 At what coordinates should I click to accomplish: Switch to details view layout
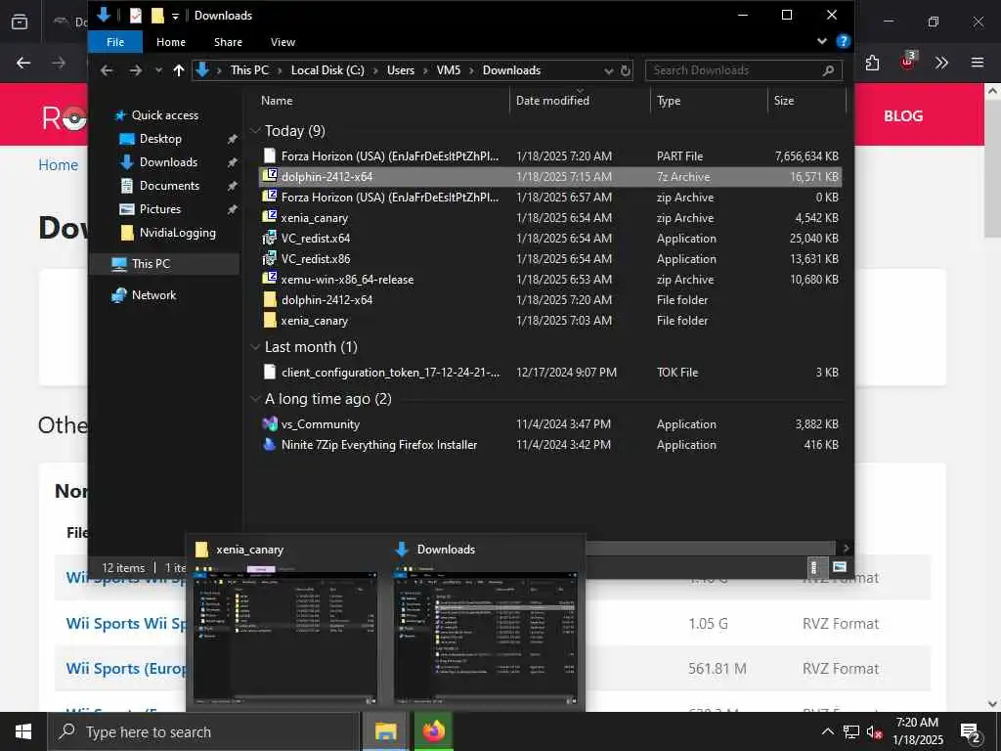(813, 567)
